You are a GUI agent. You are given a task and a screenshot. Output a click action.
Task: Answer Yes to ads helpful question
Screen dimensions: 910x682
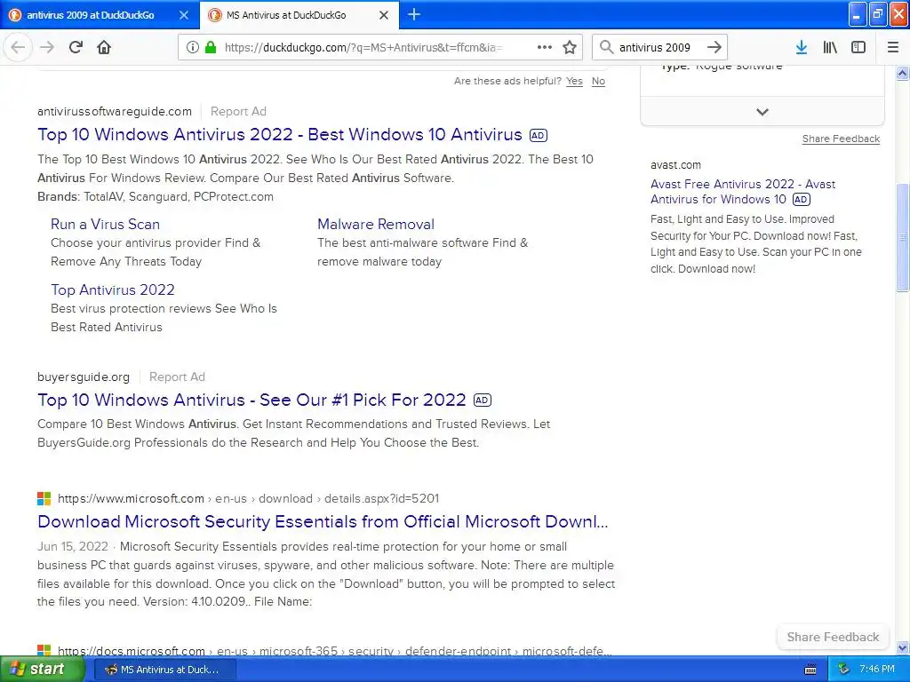tap(574, 81)
